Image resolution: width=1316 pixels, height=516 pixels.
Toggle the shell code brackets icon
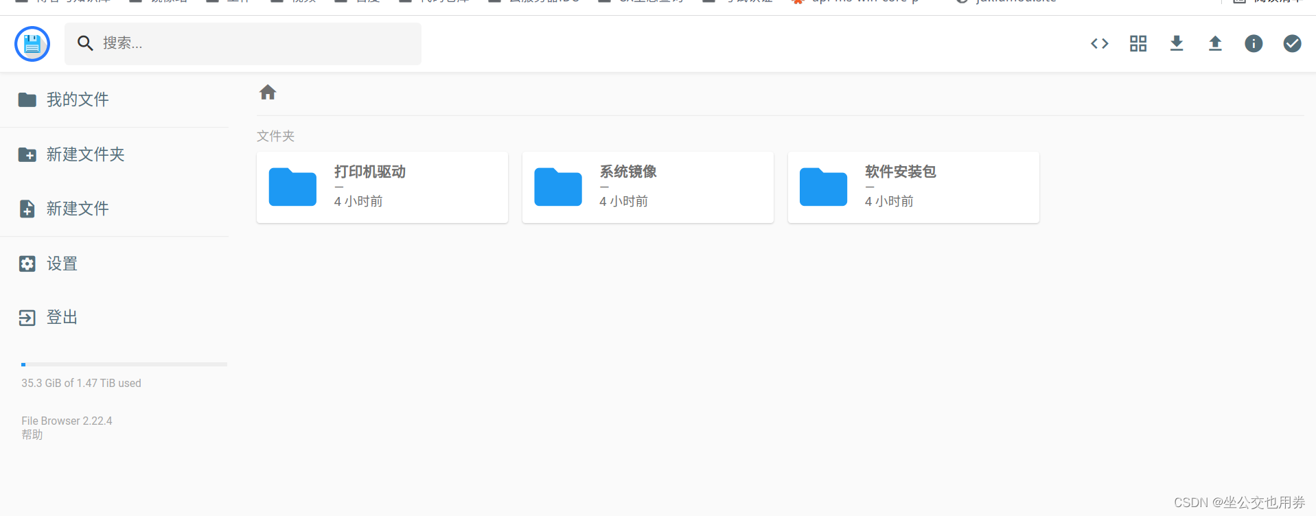click(x=1100, y=44)
